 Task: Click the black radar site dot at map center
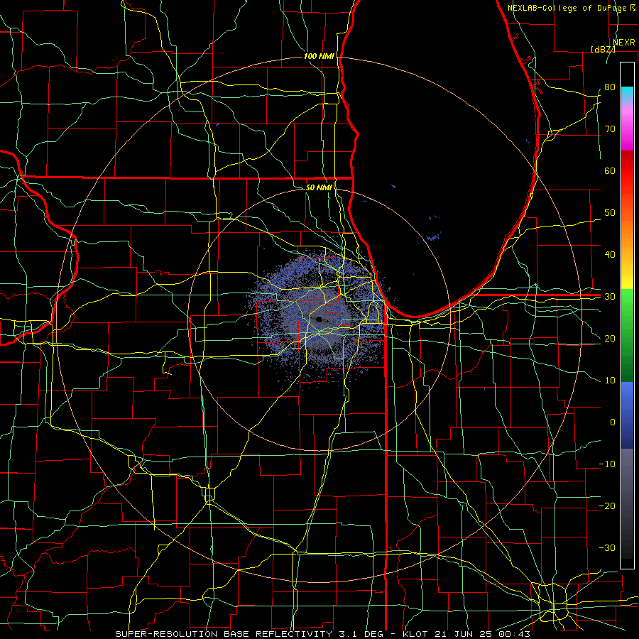tap(319, 319)
